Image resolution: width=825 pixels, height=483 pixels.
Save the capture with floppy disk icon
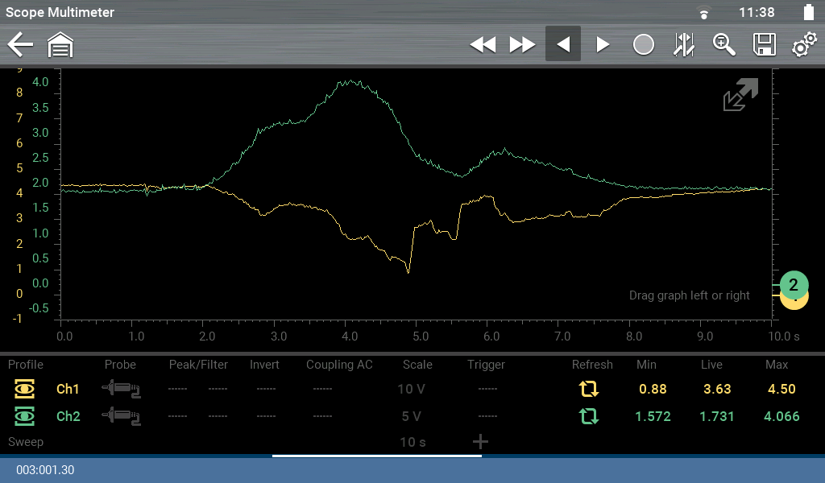point(764,45)
